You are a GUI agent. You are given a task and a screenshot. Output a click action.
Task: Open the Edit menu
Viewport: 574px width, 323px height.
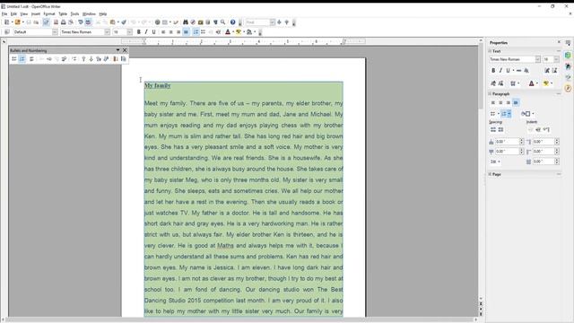13,14
